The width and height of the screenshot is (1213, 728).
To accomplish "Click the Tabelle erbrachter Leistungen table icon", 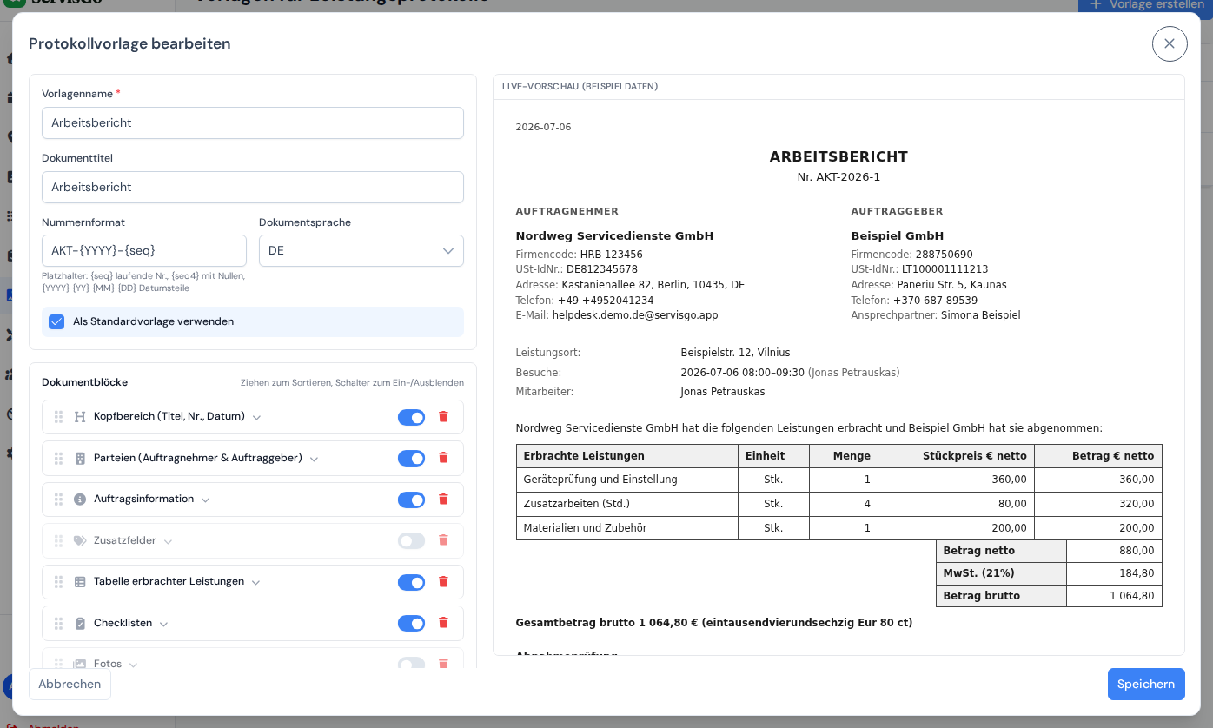I will pos(80,582).
